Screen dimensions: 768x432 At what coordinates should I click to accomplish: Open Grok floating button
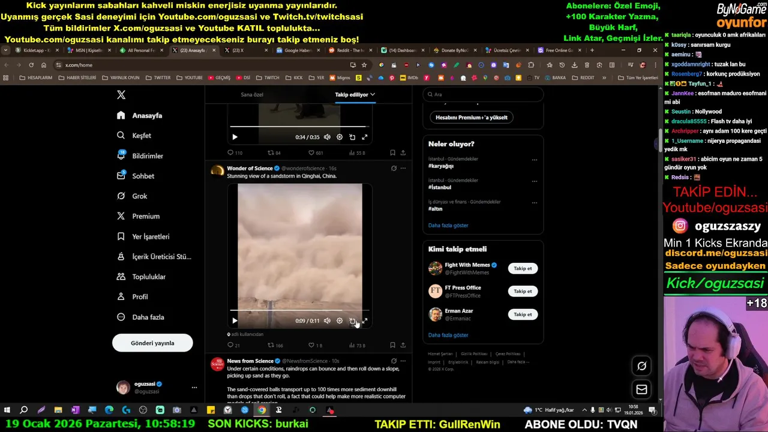point(641,366)
